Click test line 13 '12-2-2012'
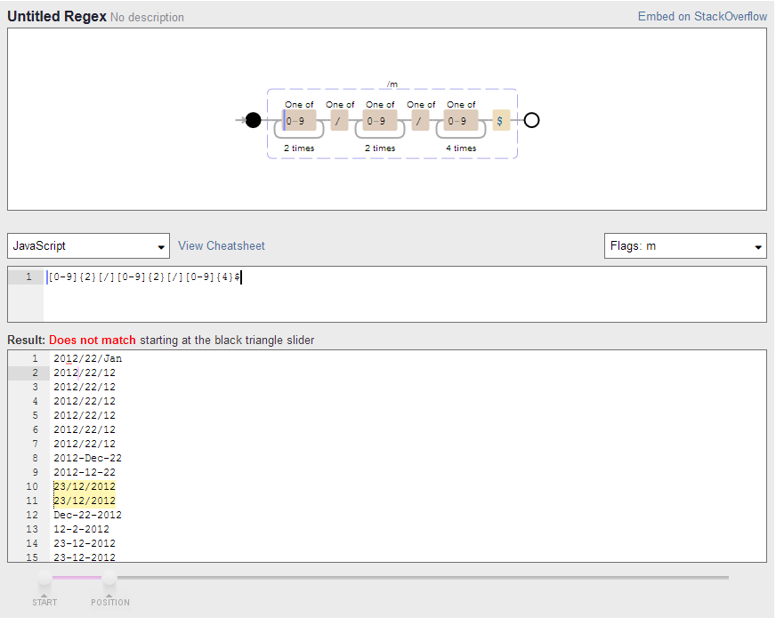 [81, 530]
